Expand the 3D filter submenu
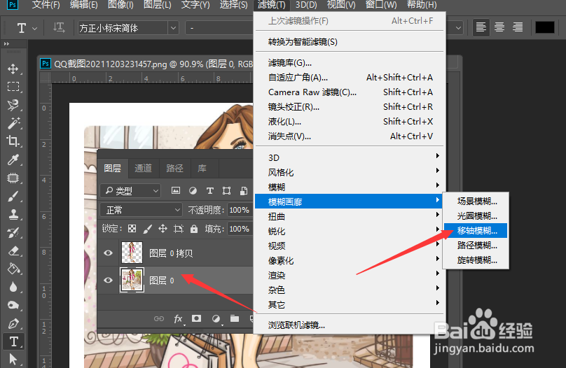 tap(349, 157)
